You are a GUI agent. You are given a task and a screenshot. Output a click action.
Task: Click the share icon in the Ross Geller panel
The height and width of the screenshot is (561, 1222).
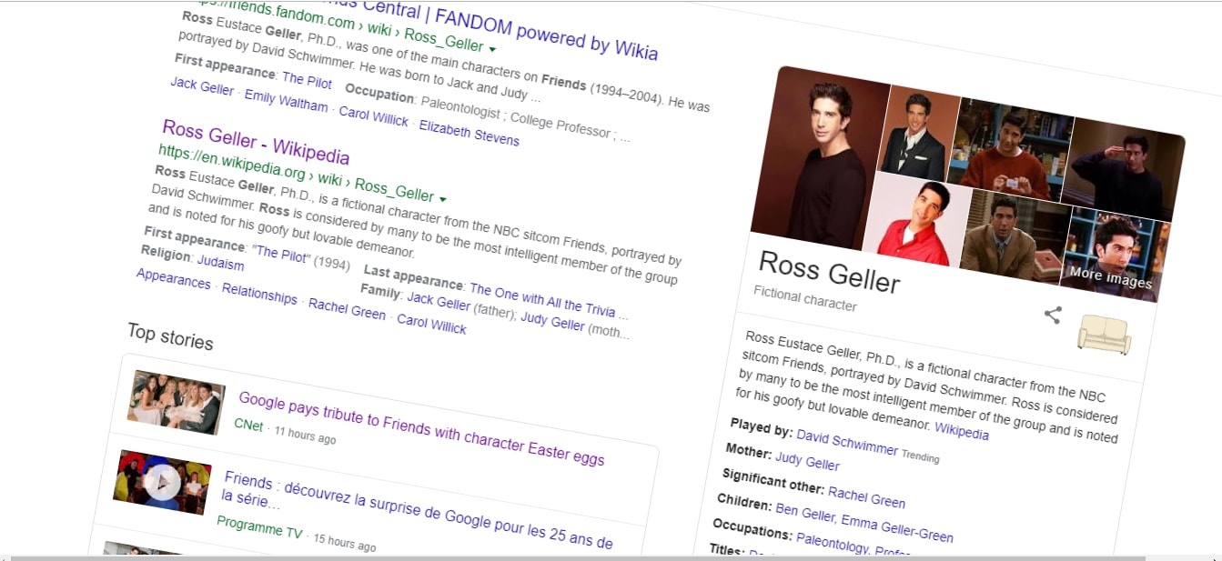coord(1053,316)
